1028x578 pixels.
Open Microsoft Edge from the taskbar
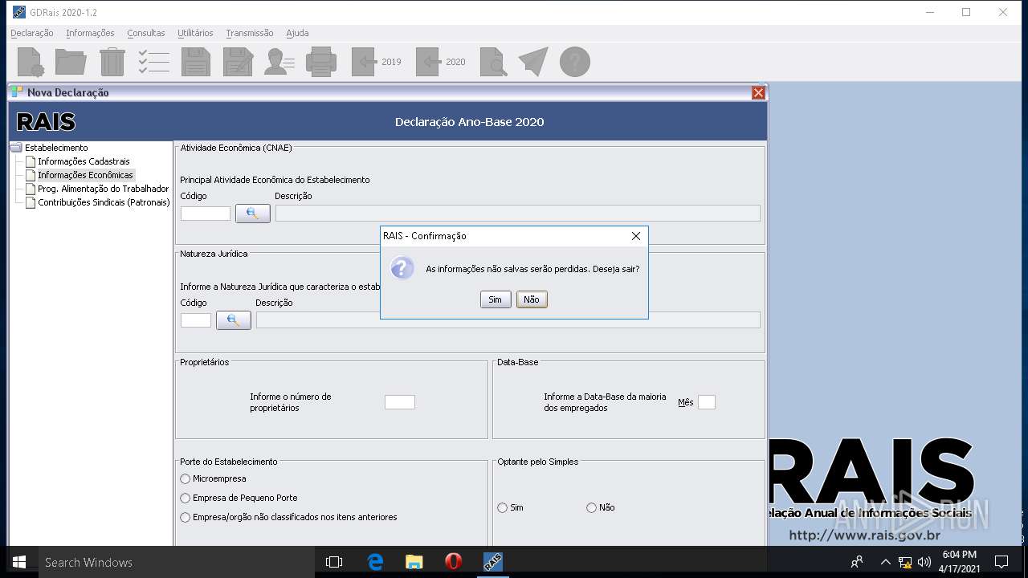pos(375,562)
